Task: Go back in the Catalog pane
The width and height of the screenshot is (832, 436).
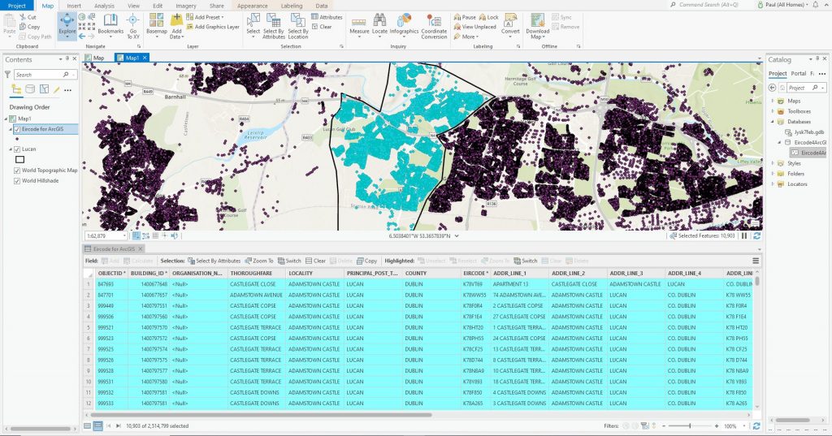Action: coord(772,88)
